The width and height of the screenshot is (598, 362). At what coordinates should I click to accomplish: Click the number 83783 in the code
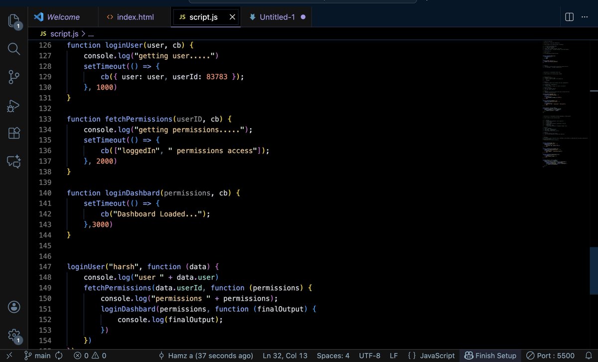click(217, 76)
